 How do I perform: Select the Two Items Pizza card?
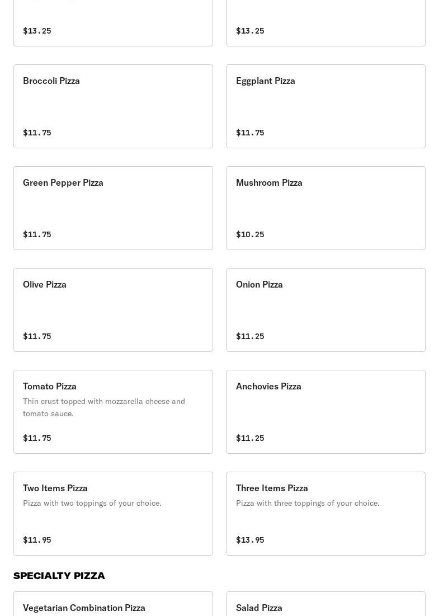[x=113, y=514]
